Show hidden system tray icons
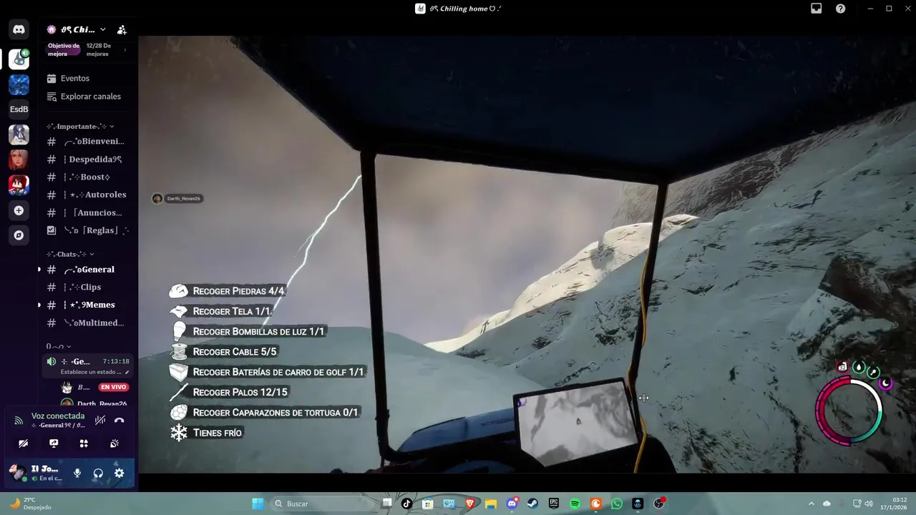Screen dimensions: 916x515 (811, 504)
